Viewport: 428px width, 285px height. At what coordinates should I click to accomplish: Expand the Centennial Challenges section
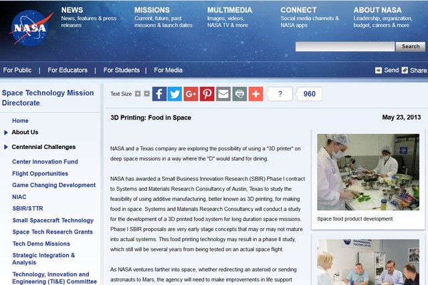[6, 147]
